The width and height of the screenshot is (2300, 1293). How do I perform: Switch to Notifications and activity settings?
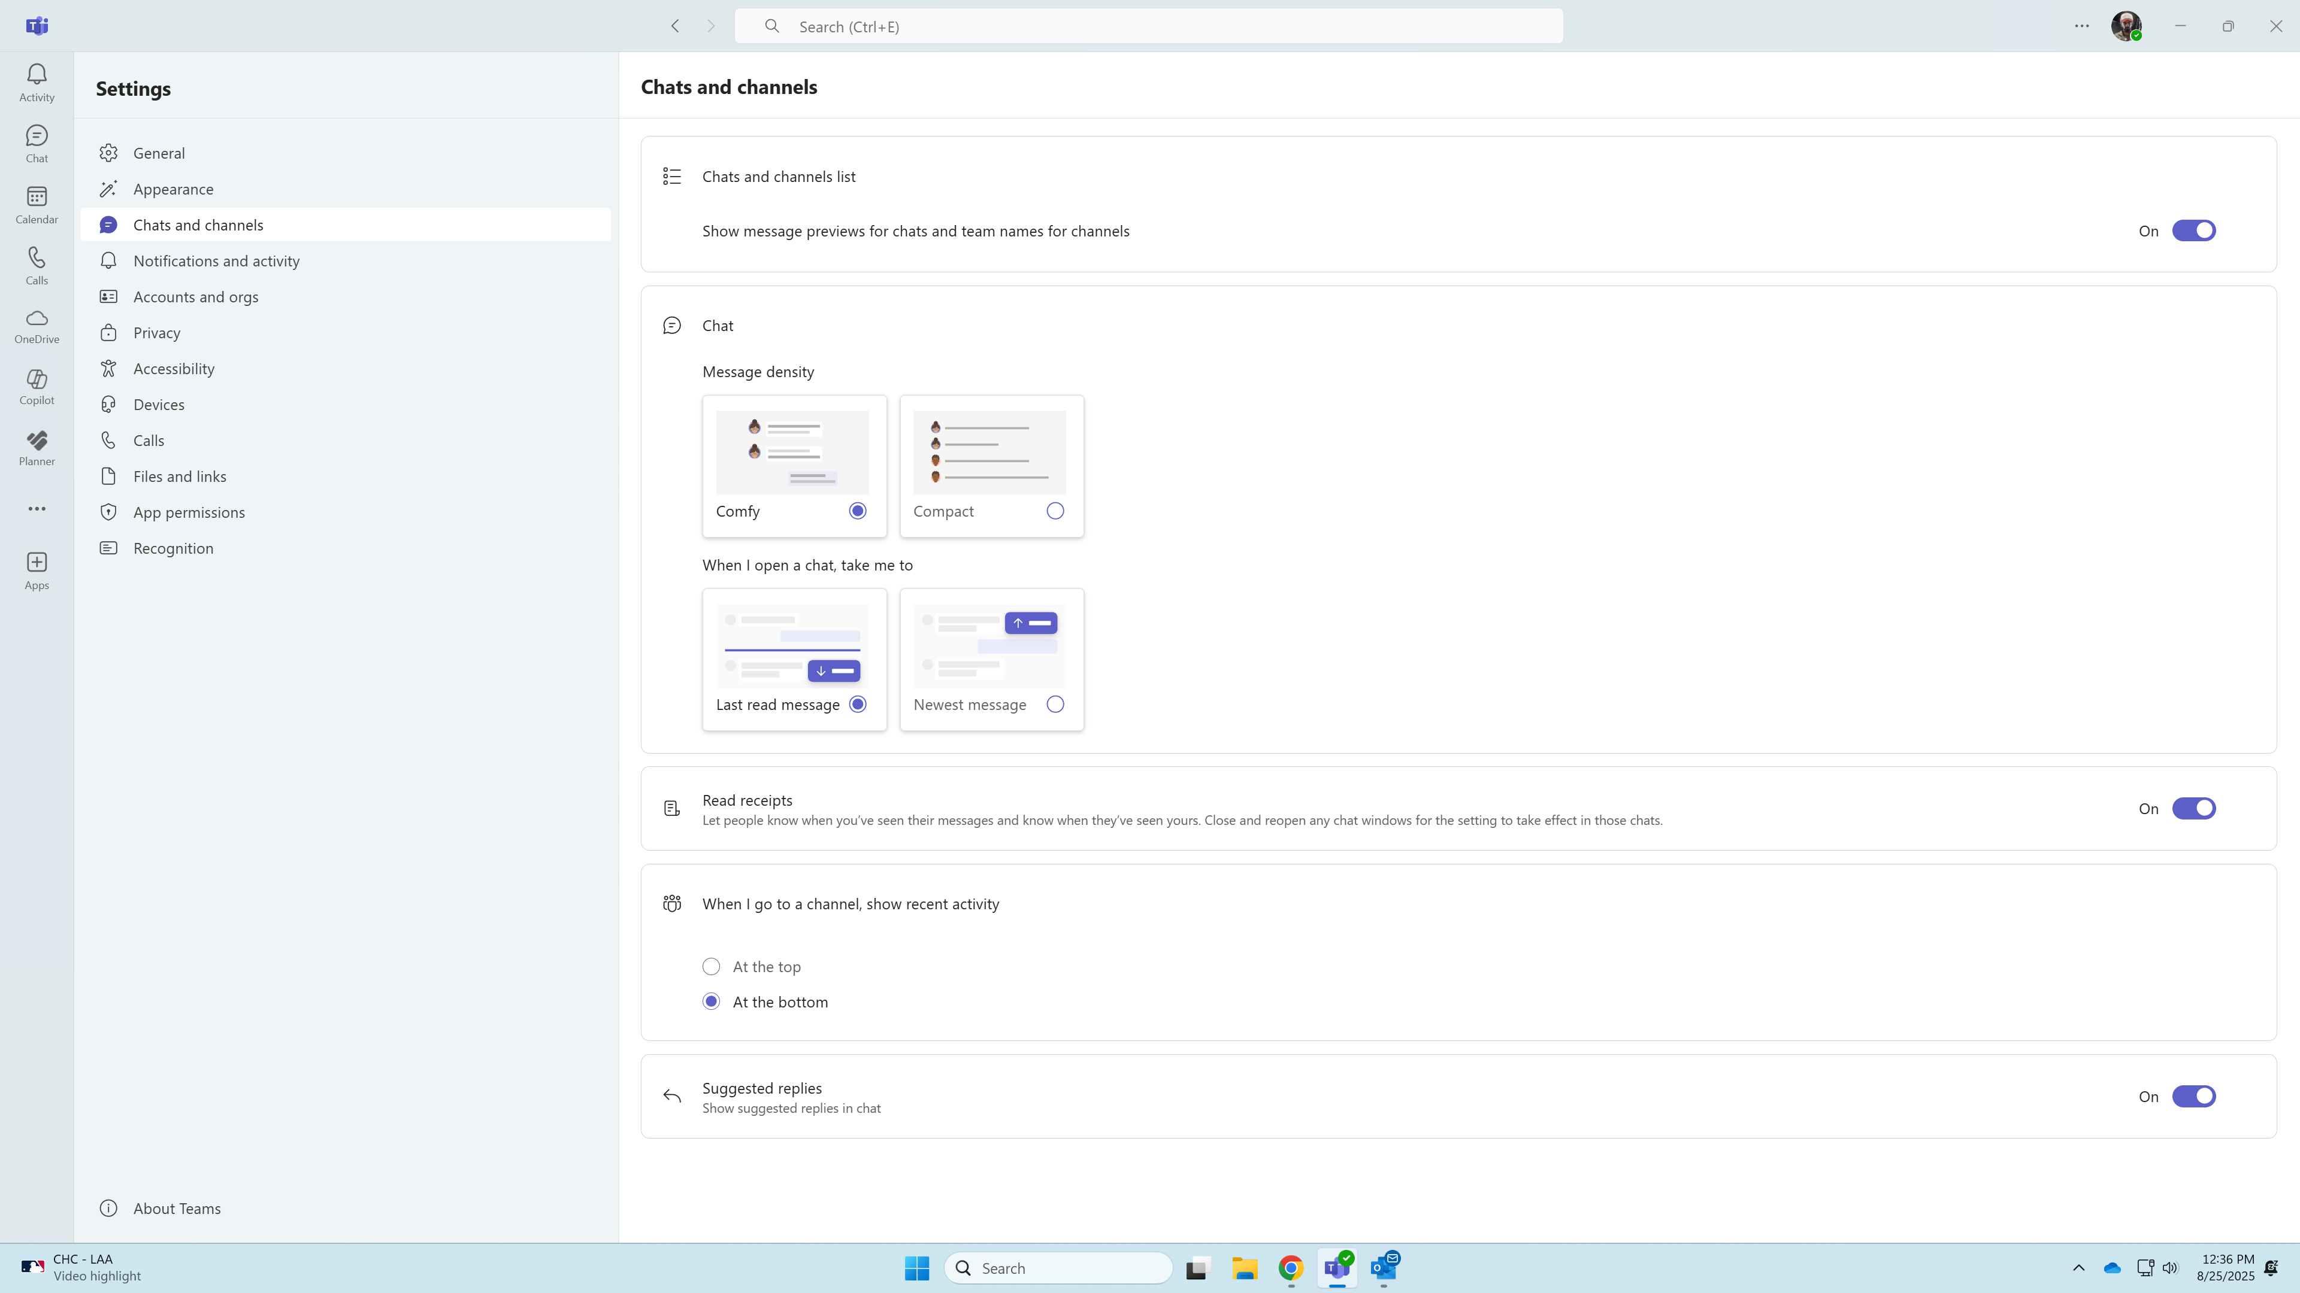[x=217, y=260]
